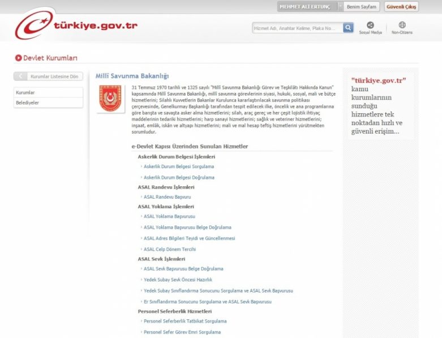Click the Millî Savunma Bakanlığı heading

point(132,76)
